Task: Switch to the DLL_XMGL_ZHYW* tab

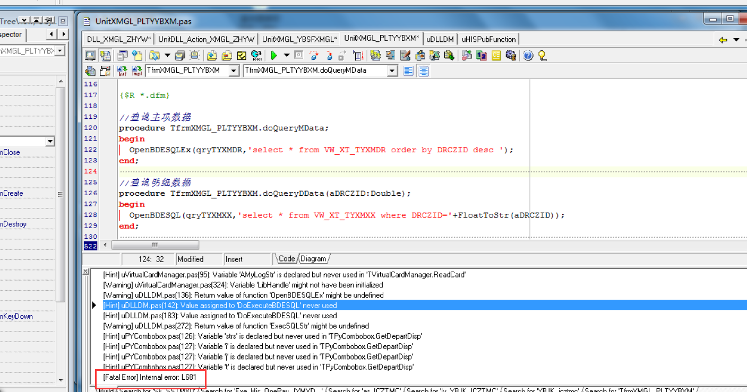Action: (x=119, y=39)
